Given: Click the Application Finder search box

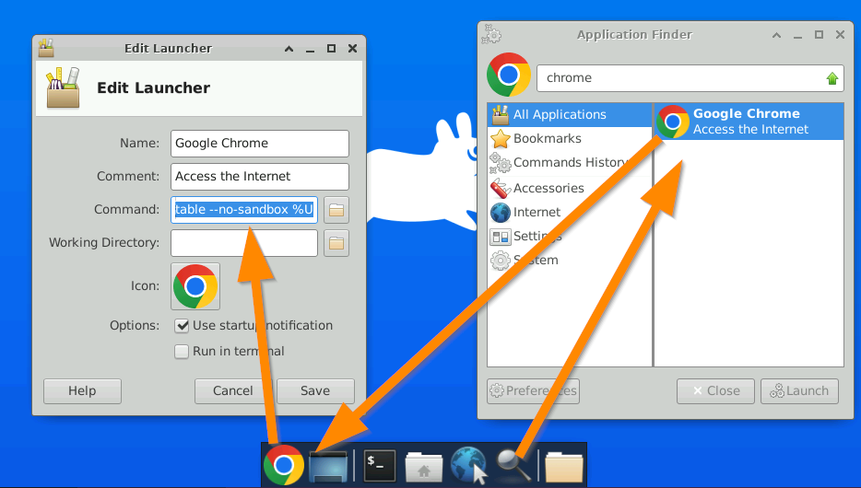Looking at the screenshot, I should pos(690,78).
